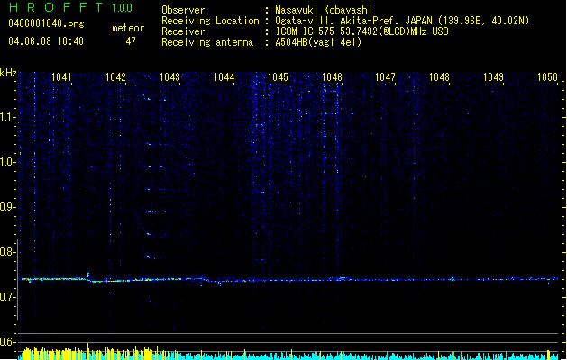Click the Observer label
Viewport: 567px width, 360px height.
click(x=183, y=10)
